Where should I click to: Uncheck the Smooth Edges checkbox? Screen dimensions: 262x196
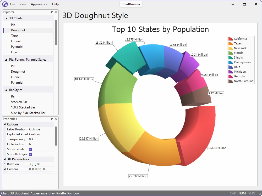point(31,154)
